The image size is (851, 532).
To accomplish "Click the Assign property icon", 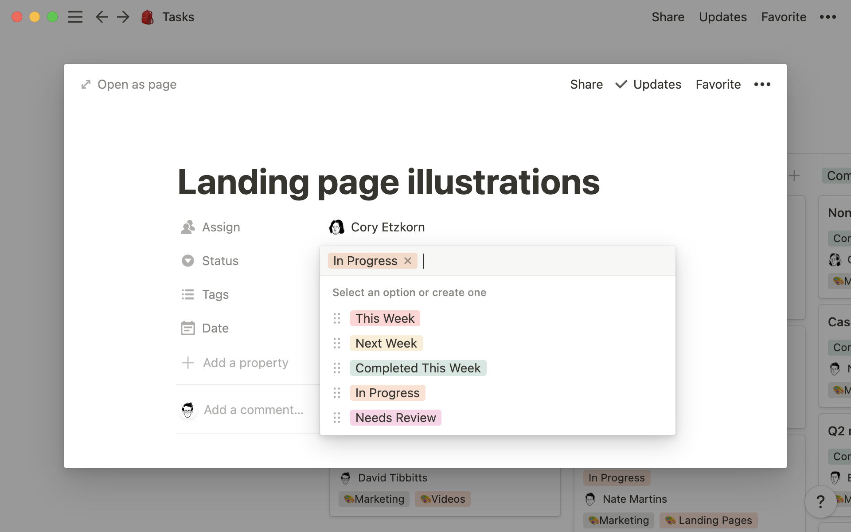I will 187,227.
